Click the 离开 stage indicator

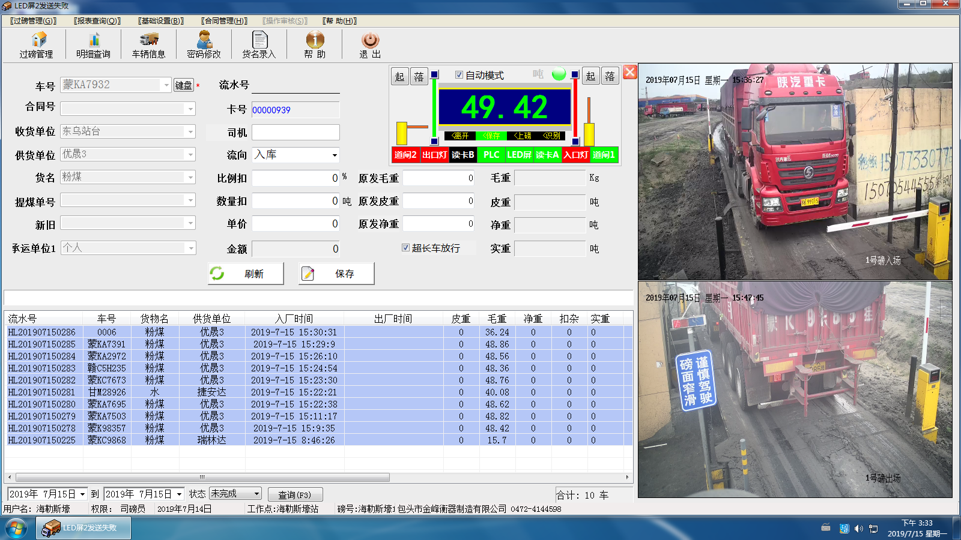click(x=459, y=136)
